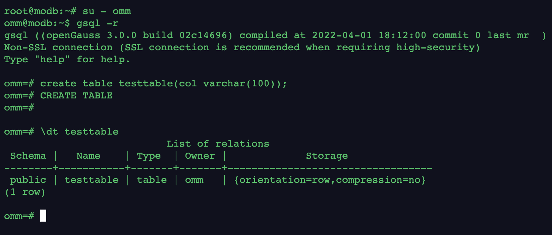The width and height of the screenshot is (552, 235).
Task: Click the 'CREATE TABLE' result output
Action: coord(76,96)
